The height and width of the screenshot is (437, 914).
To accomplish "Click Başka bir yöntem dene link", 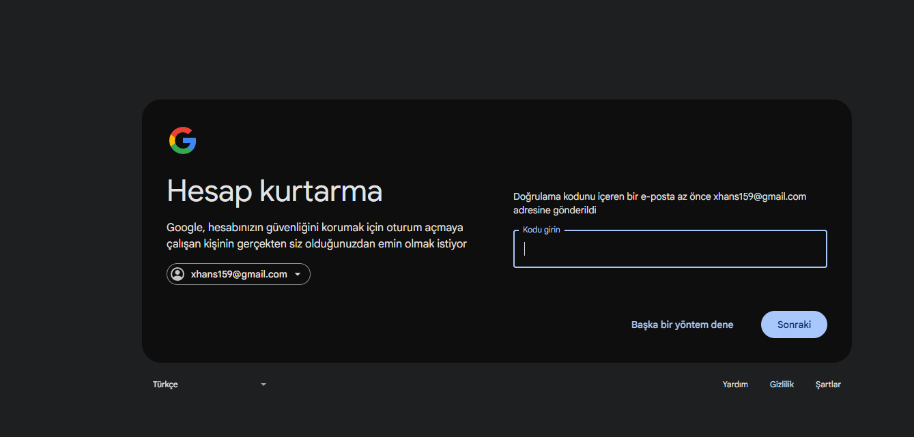I will pyautogui.click(x=682, y=325).
